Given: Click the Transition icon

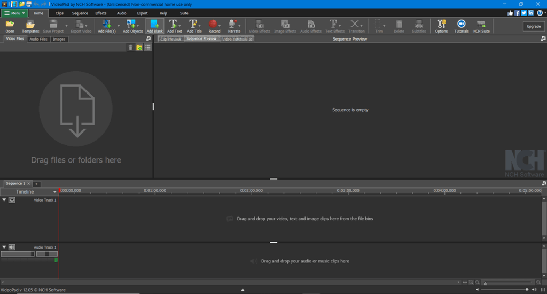Looking at the screenshot, I should click(355, 24).
